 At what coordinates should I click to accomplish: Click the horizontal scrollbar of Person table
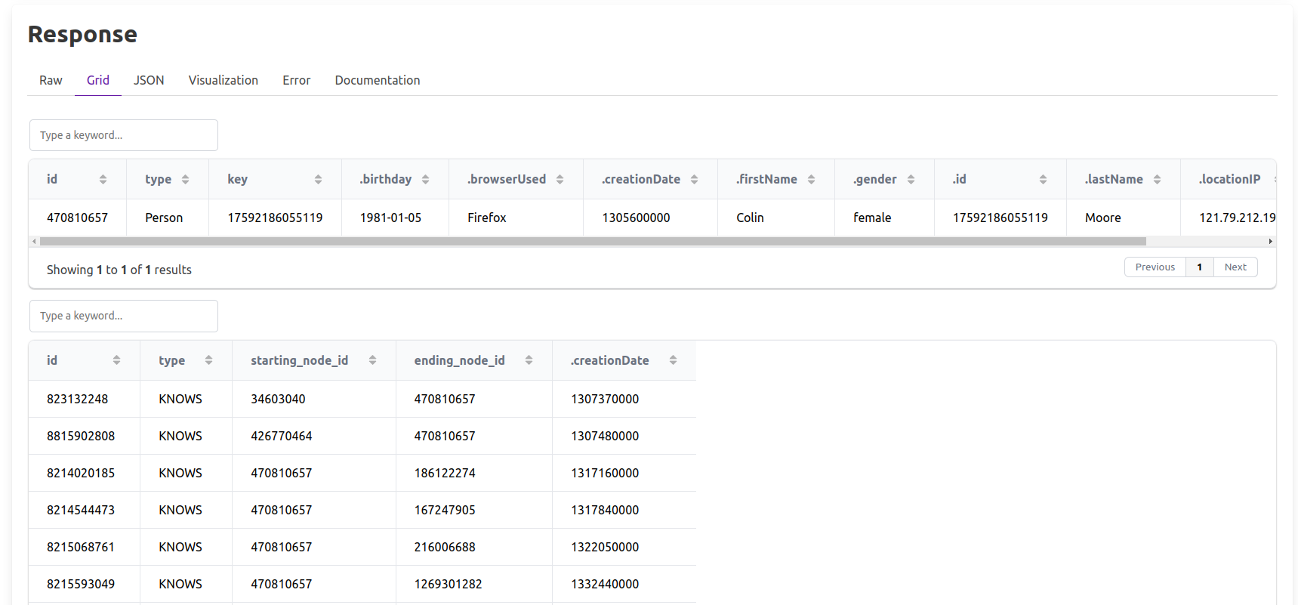[x=592, y=242]
